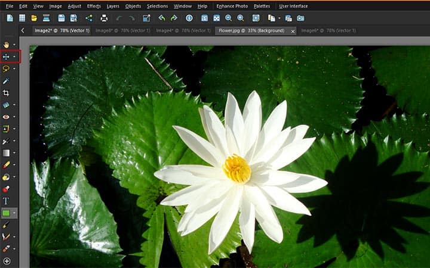Select the Text tool

[6, 201]
